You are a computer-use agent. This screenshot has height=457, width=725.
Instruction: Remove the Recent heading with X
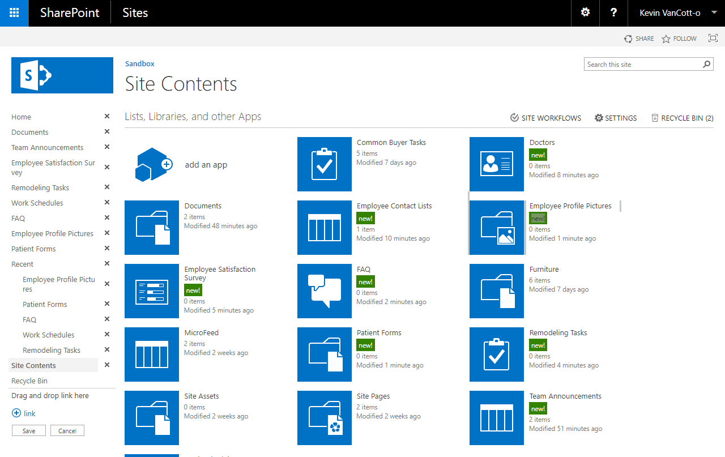click(x=107, y=263)
